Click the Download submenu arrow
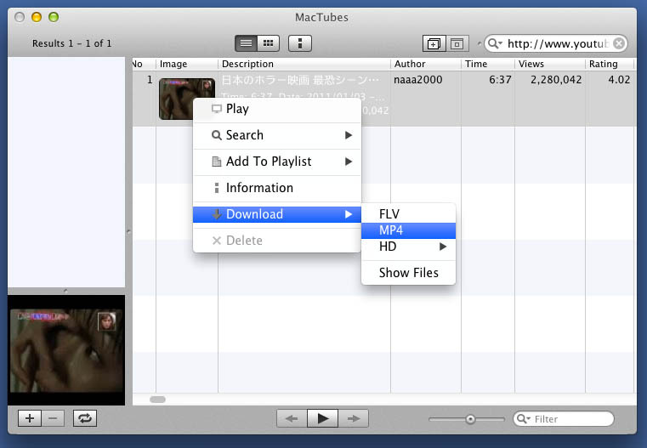The width and height of the screenshot is (647, 448). pos(349,214)
